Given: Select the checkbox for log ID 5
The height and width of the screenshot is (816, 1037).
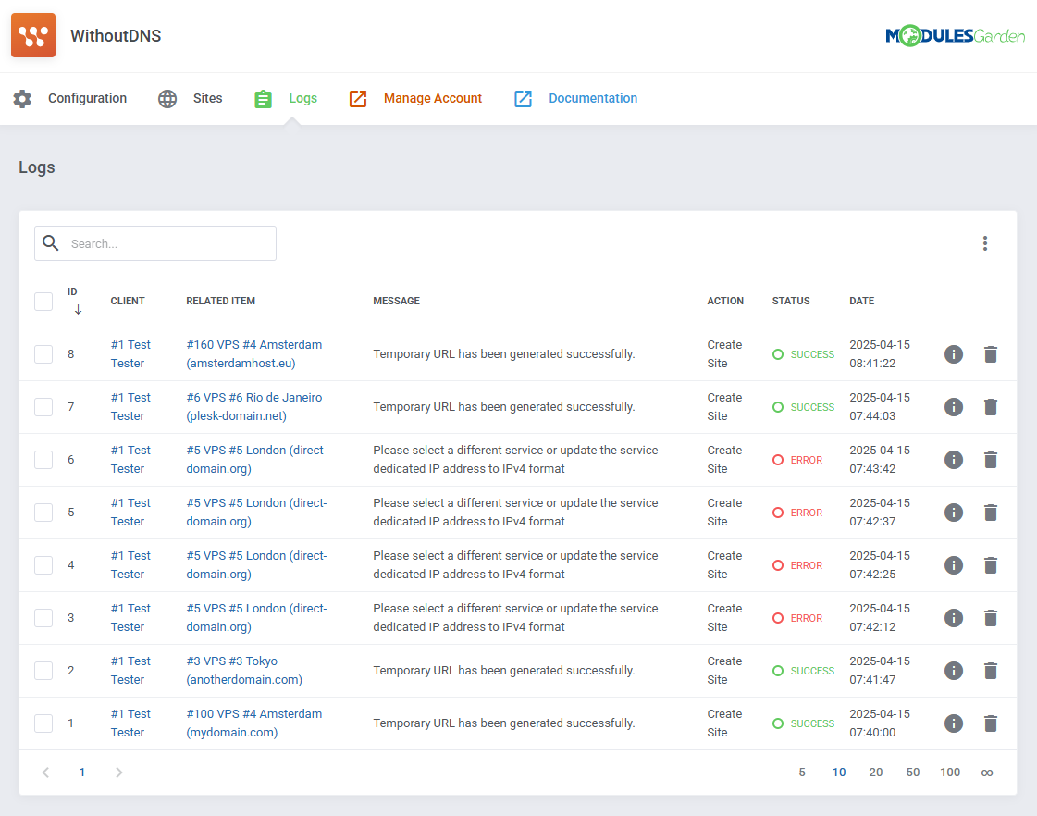Looking at the screenshot, I should tap(43, 513).
